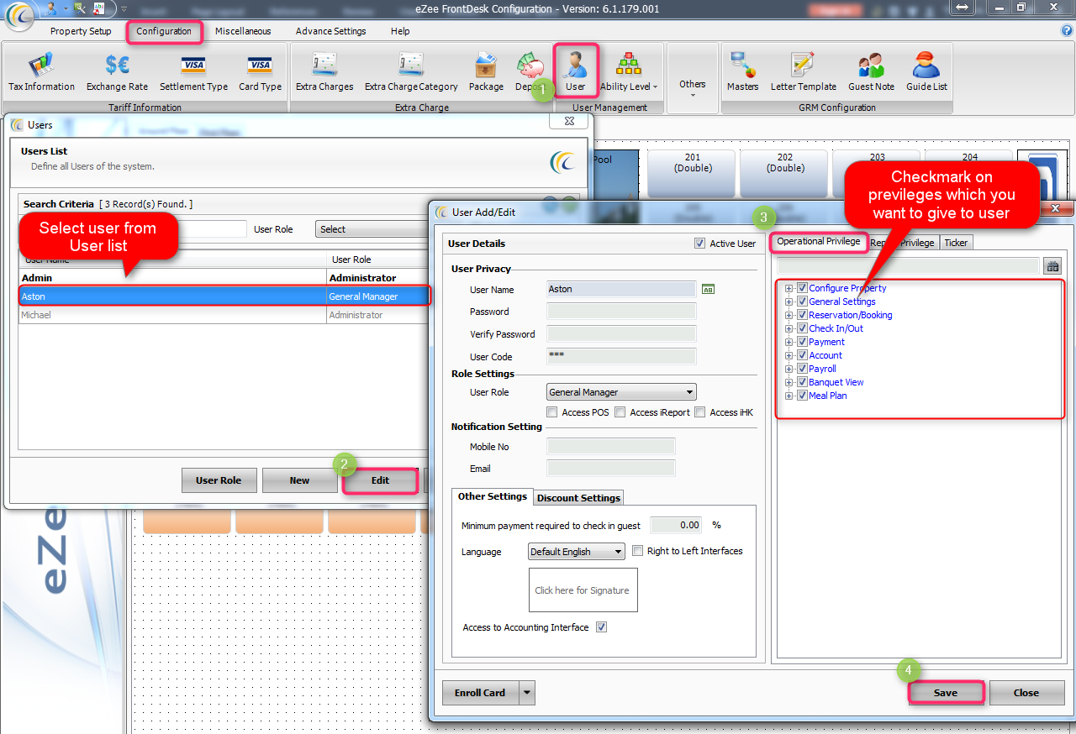Expand the General Settings tree node

click(789, 301)
